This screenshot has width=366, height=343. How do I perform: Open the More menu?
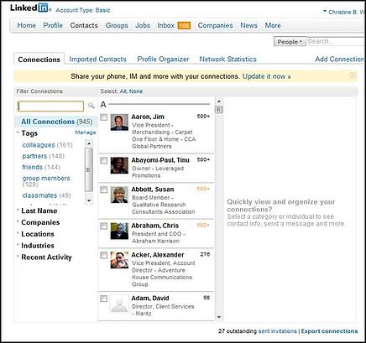[273, 25]
